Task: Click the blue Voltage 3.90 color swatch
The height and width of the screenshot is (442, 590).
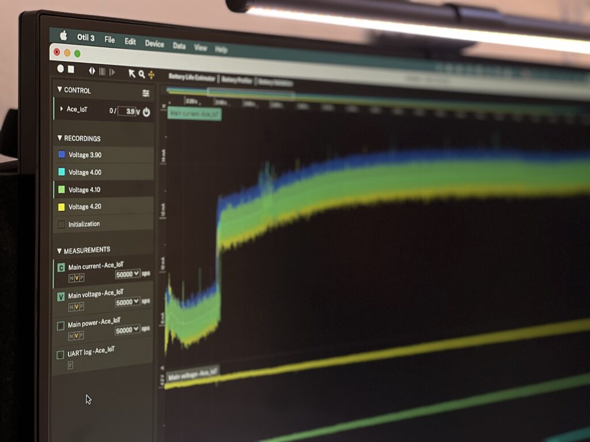Action: point(62,154)
